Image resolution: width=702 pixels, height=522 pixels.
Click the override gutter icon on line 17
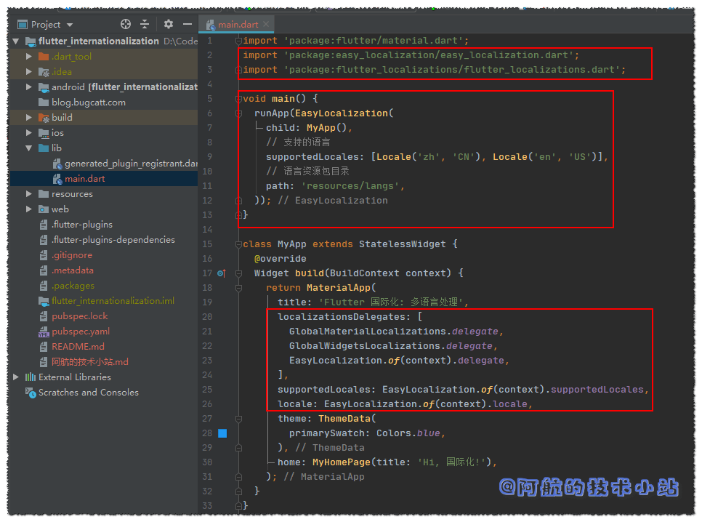pyautogui.click(x=222, y=273)
